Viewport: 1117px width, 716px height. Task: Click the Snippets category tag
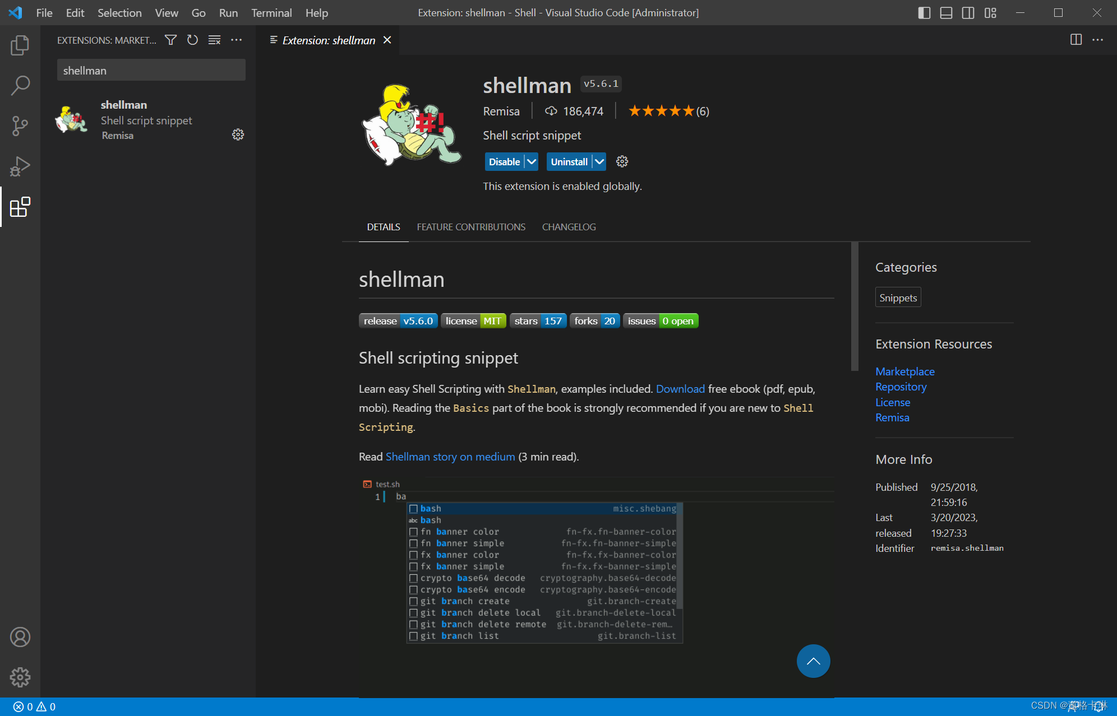click(898, 297)
